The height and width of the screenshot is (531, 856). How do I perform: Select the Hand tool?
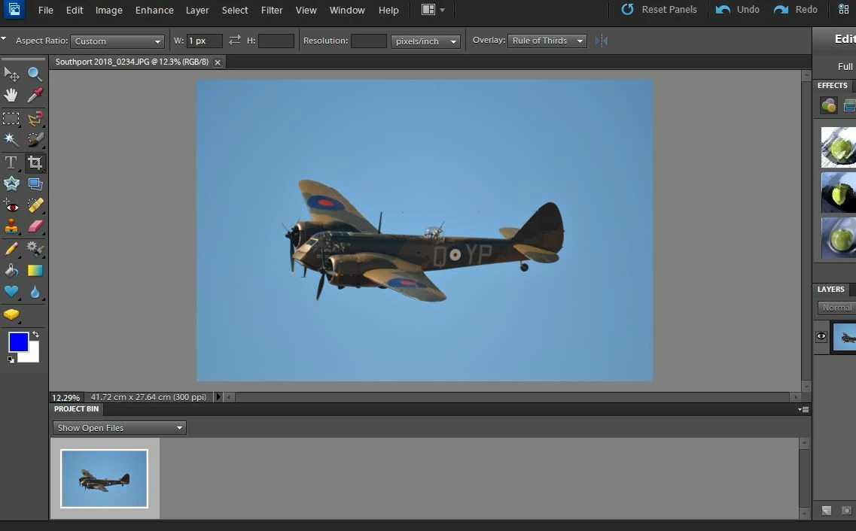tap(11, 96)
